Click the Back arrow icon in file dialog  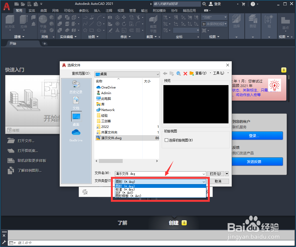[165, 73]
